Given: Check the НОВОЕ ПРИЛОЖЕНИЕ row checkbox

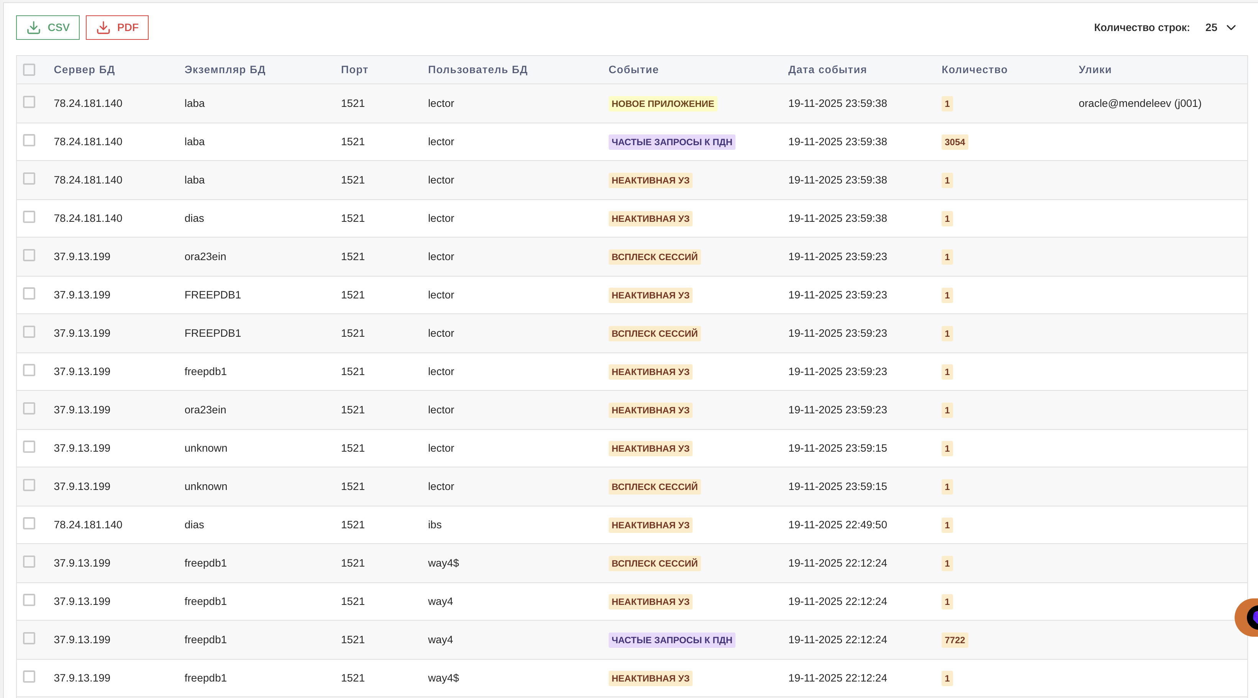Looking at the screenshot, I should click(x=29, y=102).
